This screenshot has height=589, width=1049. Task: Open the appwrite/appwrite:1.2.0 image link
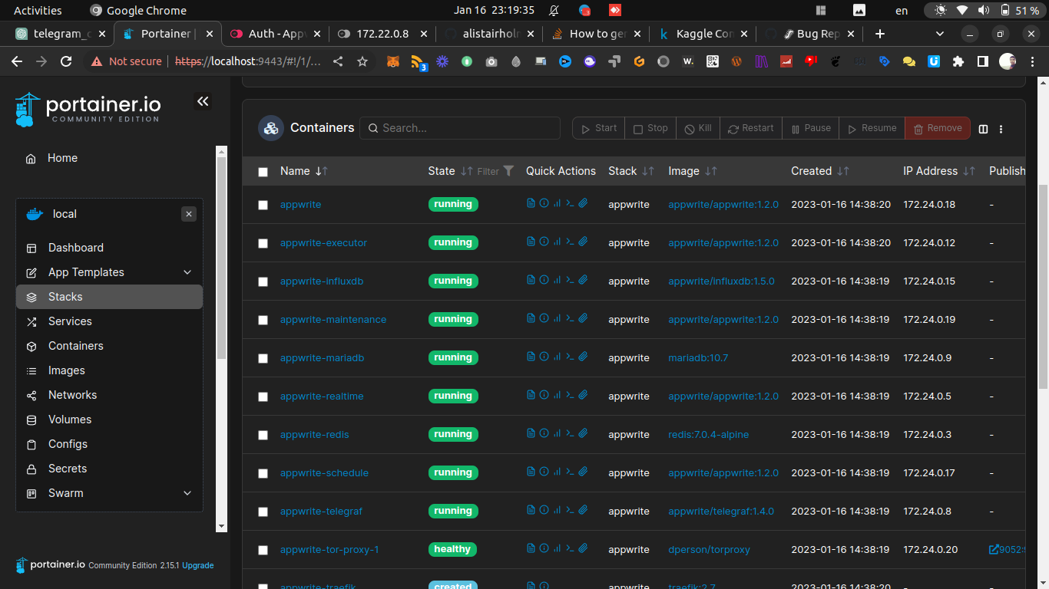[x=723, y=204]
